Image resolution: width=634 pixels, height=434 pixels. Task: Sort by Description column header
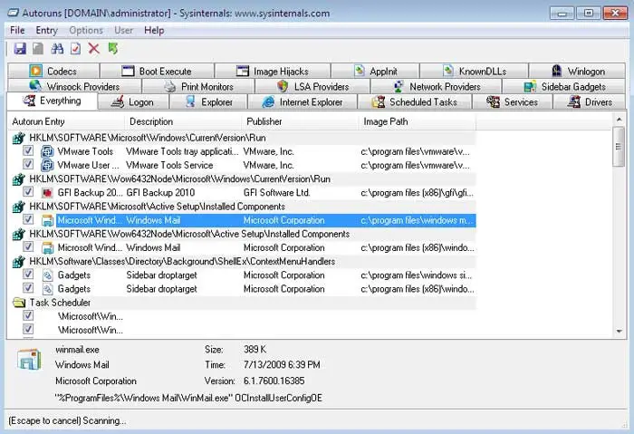[184, 121]
